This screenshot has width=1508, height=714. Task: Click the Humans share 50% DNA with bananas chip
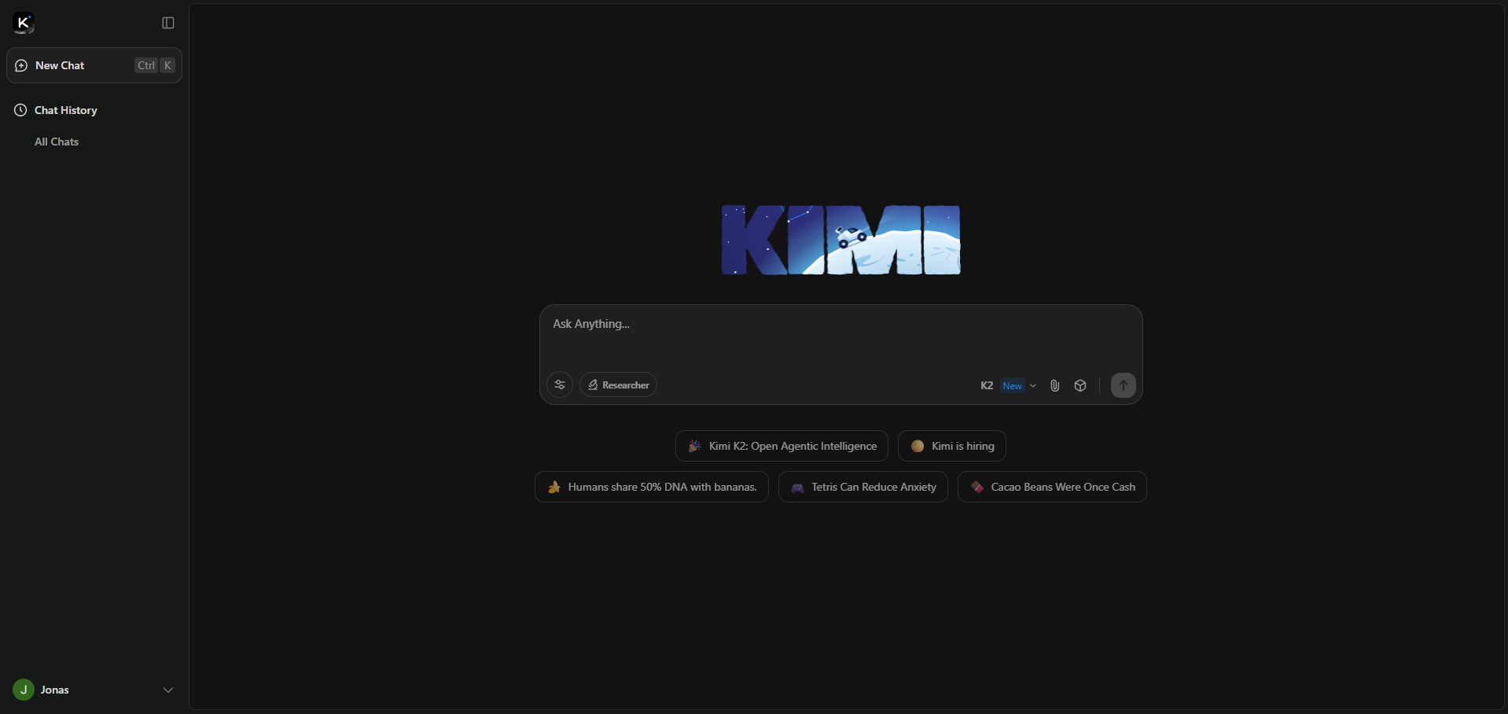pyautogui.click(x=652, y=487)
